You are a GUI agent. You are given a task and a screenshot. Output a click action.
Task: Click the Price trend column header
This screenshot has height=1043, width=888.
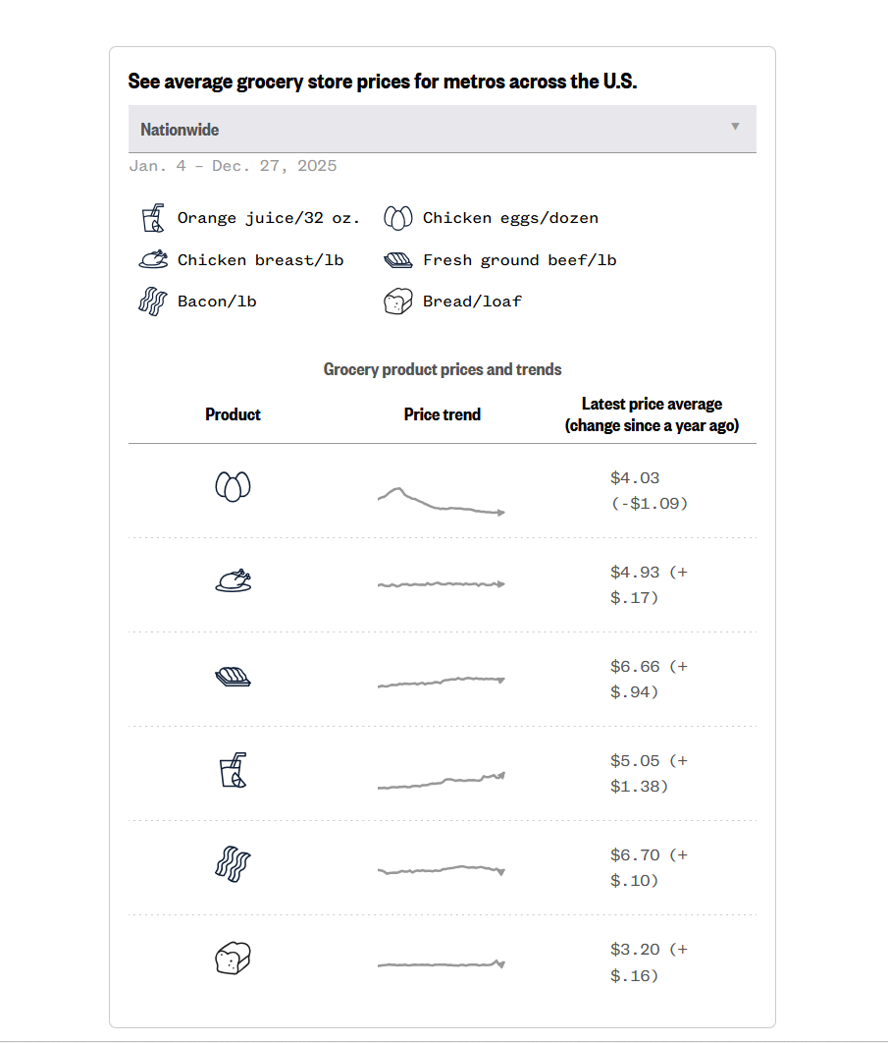[x=443, y=414]
